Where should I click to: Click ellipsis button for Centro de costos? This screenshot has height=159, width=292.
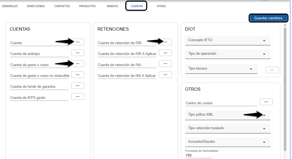(266, 102)
